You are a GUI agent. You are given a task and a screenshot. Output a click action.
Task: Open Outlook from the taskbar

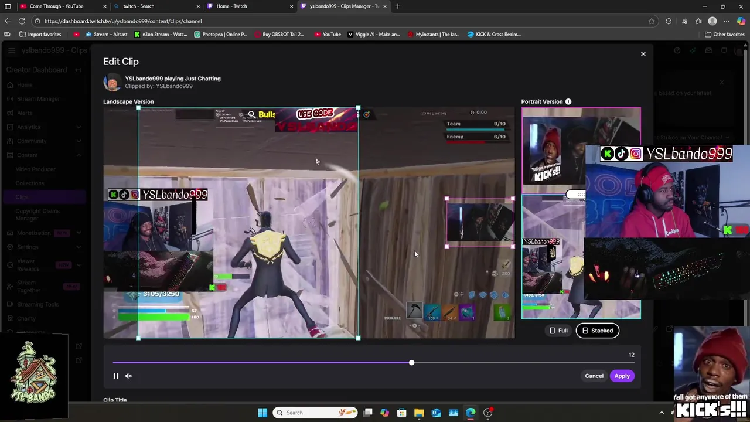436,413
